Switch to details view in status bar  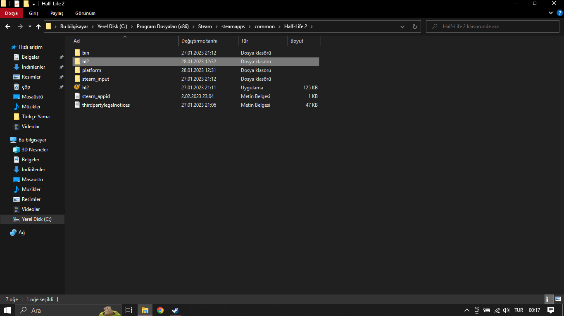[x=549, y=299]
